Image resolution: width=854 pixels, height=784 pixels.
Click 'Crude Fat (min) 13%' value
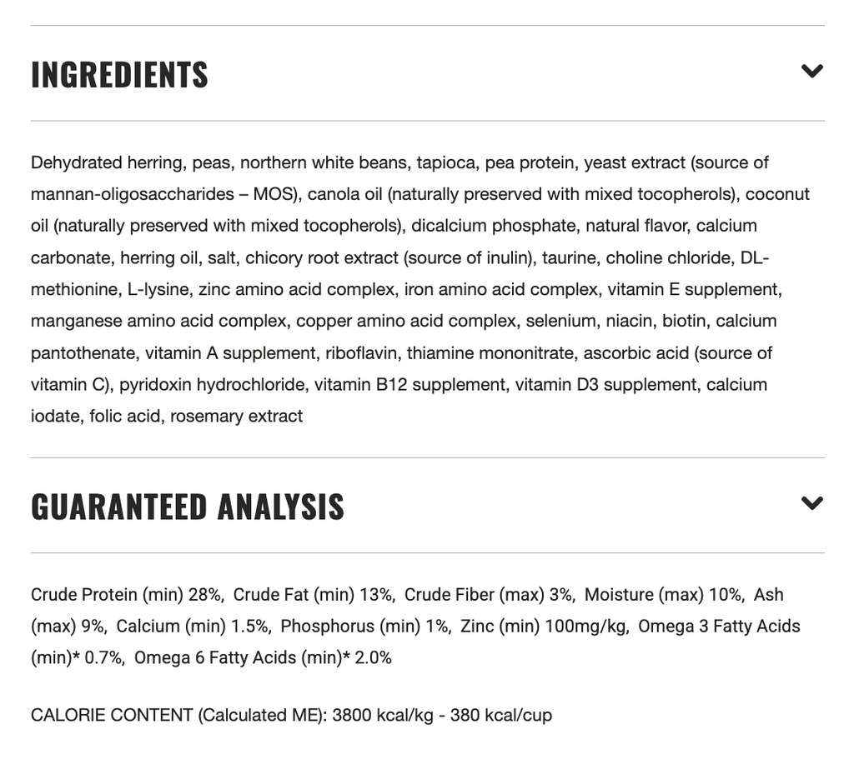click(x=312, y=595)
